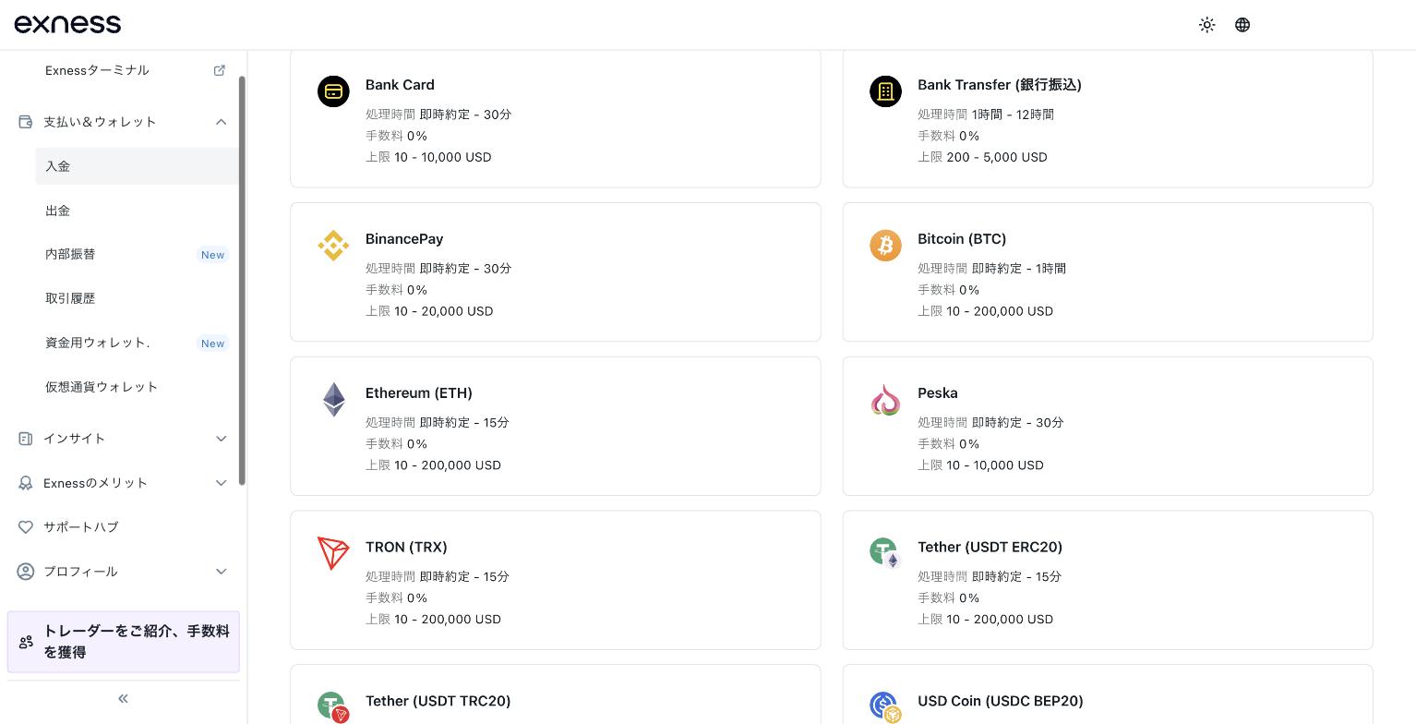Click Peska limit 10 - 10,000 USD

pyautogui.click(x=995, y=465)
